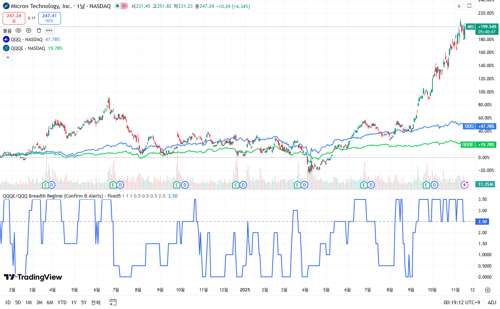Click the blue QQQ price scale label
The image size is (500, 309).
(x=470, y=126)
